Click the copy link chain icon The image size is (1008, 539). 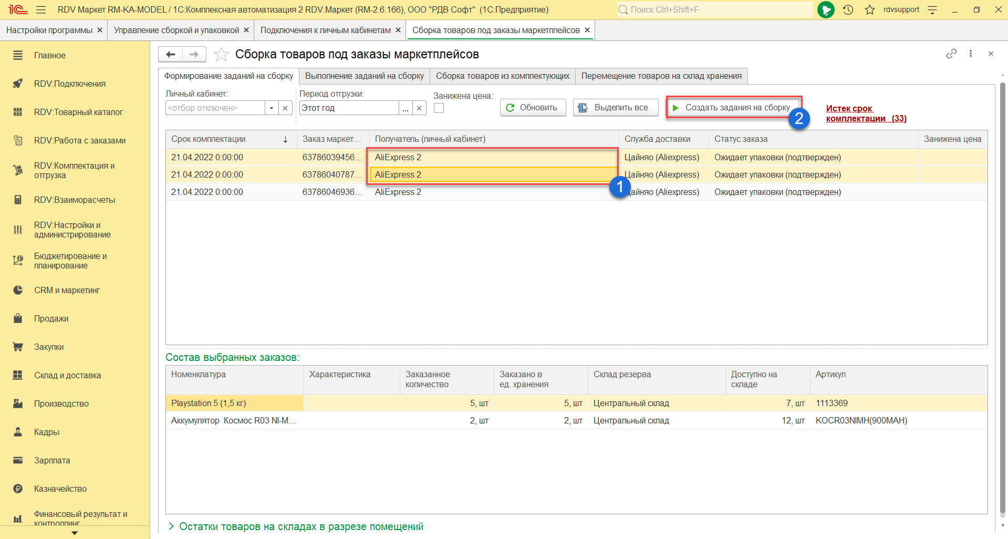click(951, 54)
